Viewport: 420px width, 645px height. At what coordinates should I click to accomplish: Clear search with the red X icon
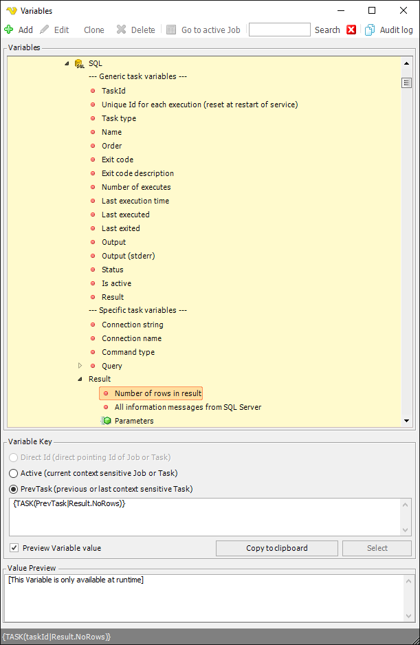pyautogui.click(x=351, y=30)
